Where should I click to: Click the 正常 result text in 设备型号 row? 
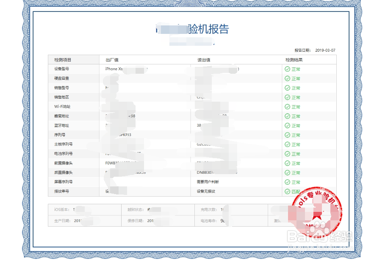coord(296,69)
